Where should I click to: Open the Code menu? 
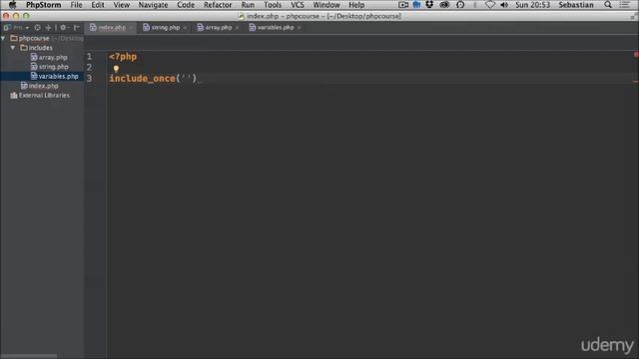[186, 5]
